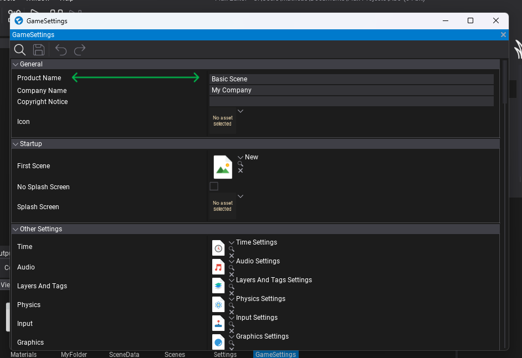Image resolution: width=522 pixels, height=358 pixels.
Task: Collapse the General section
Action: tap(16, 64)
